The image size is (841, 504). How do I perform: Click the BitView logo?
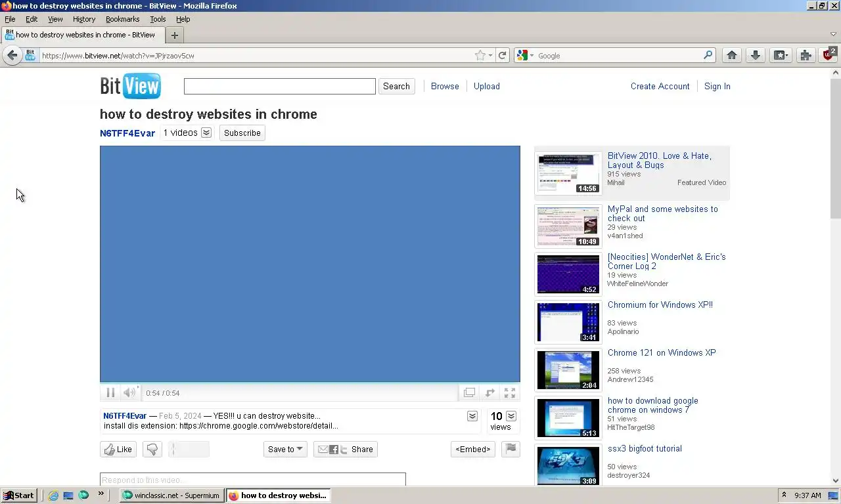(130, 86)
